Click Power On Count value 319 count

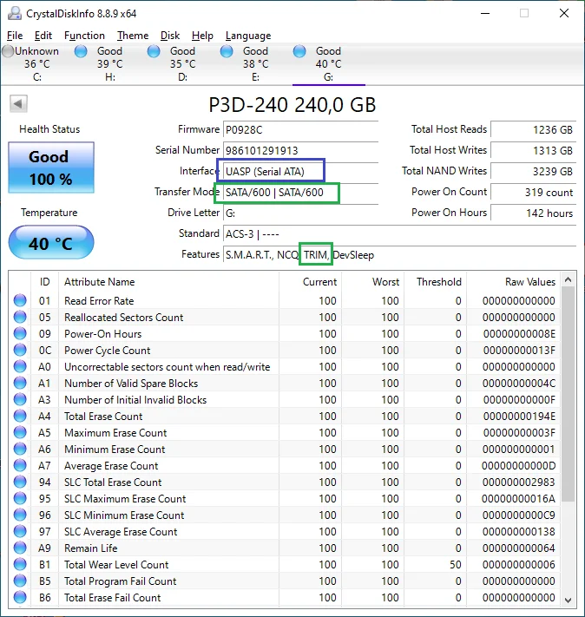[x=534, y=193]
